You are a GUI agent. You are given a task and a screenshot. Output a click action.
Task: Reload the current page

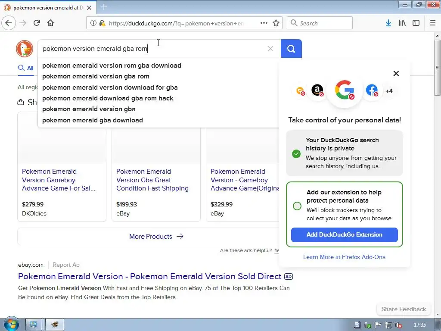[37, 23]
